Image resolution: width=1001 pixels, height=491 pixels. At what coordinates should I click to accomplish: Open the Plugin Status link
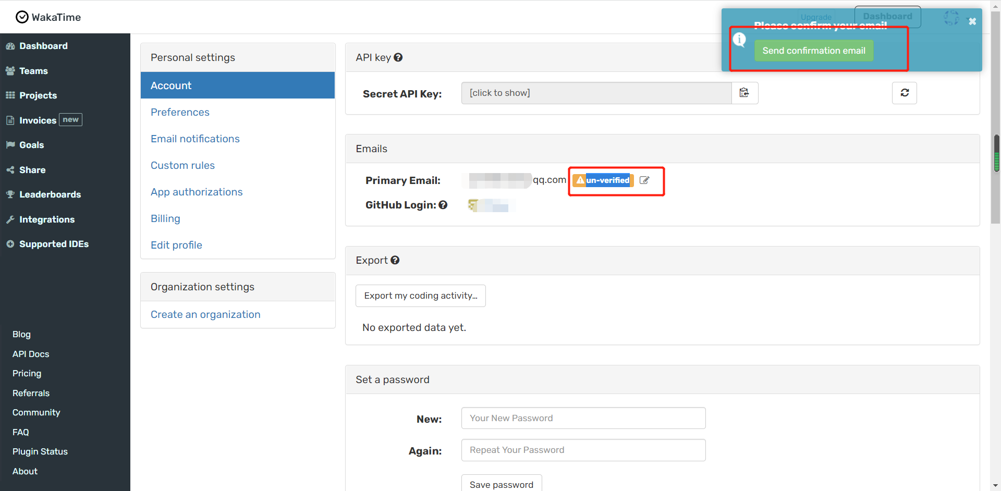(x=40, y=451)
